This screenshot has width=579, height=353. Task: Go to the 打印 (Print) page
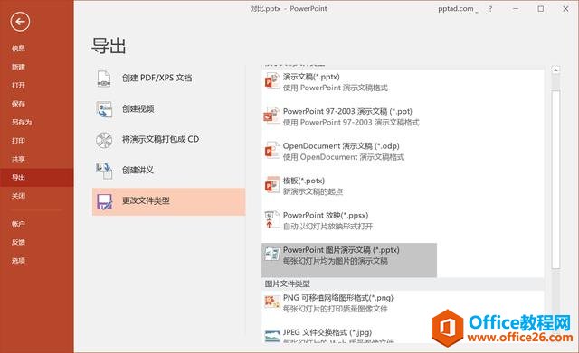[x=18, y=141]
